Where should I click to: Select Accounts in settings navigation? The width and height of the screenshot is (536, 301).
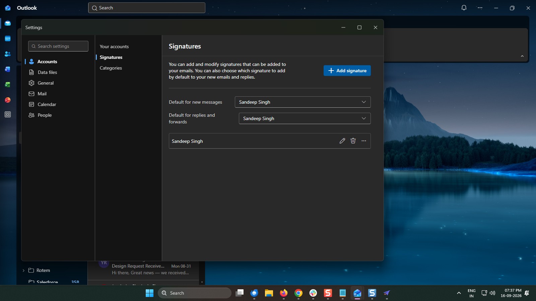click(58, 62)
